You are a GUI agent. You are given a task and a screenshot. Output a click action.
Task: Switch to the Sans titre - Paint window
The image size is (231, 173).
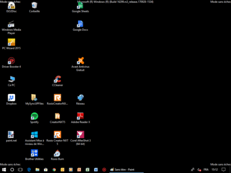[x=126, y=169]
